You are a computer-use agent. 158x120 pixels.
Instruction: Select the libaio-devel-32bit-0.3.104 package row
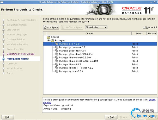[100, 61]
